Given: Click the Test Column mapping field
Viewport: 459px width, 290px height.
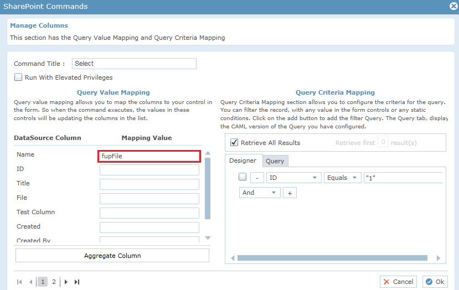Looking at the screenshot, I should (x=149, y=213).
